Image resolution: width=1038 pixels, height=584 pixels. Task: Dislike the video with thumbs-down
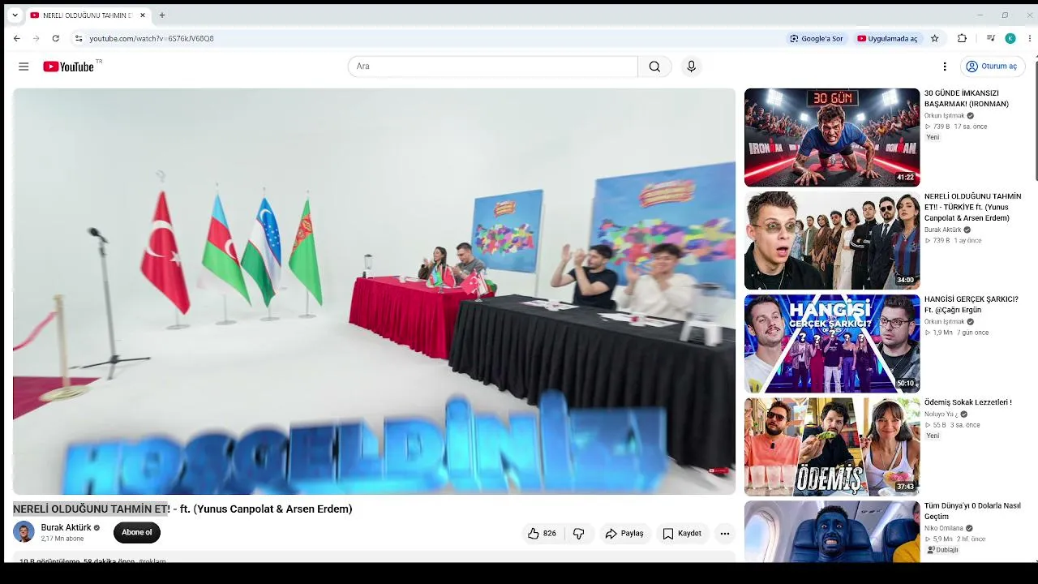[x=579, y=534]
